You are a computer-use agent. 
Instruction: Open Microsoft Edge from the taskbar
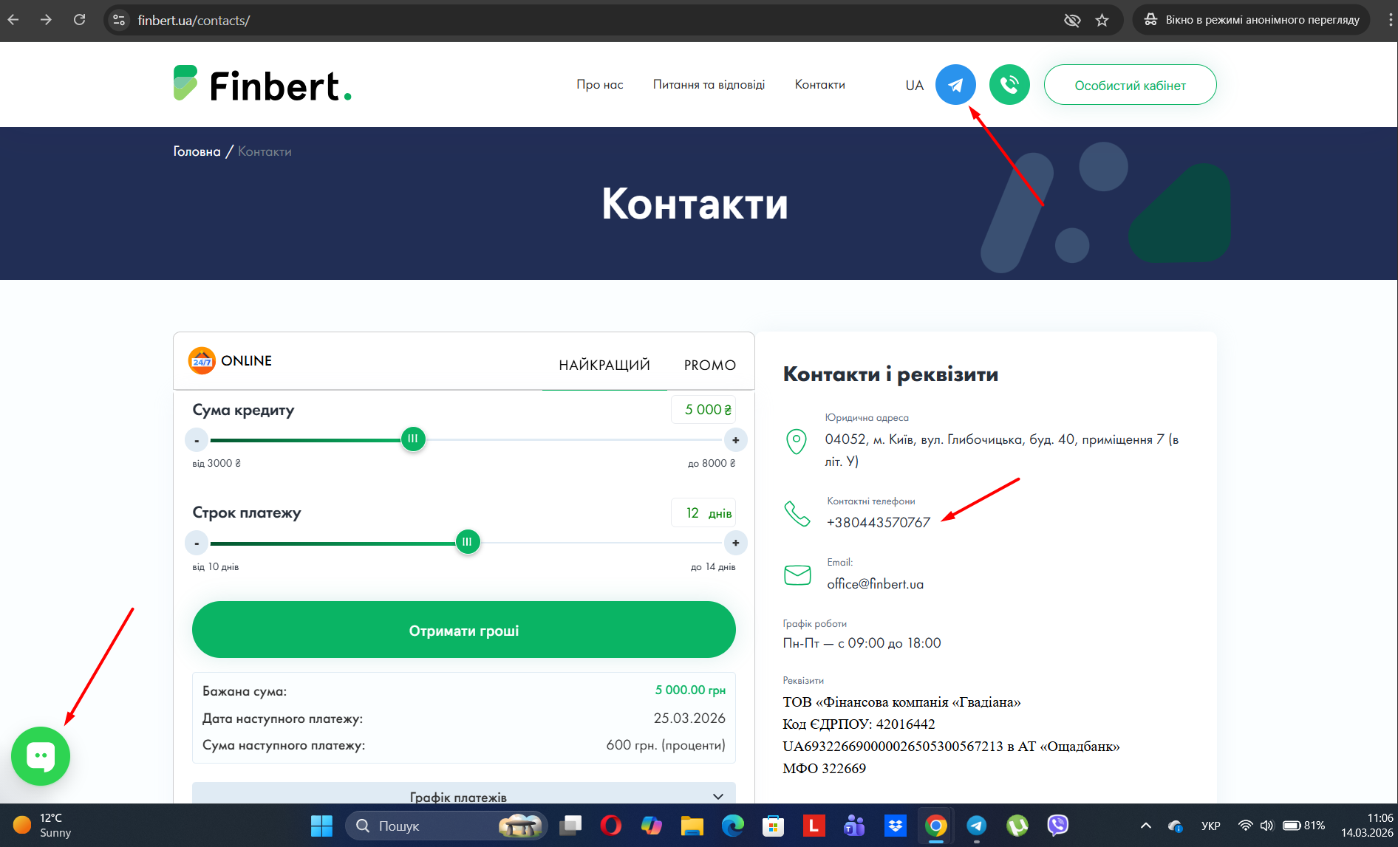pos(732,826)
